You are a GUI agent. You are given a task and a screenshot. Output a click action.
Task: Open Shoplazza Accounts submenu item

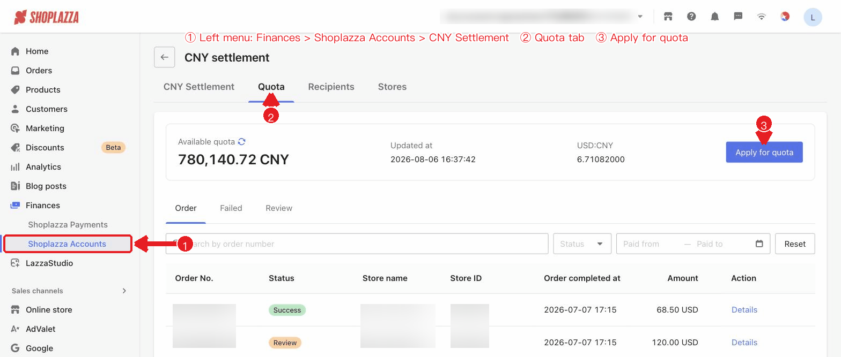[x=68, y=244]
